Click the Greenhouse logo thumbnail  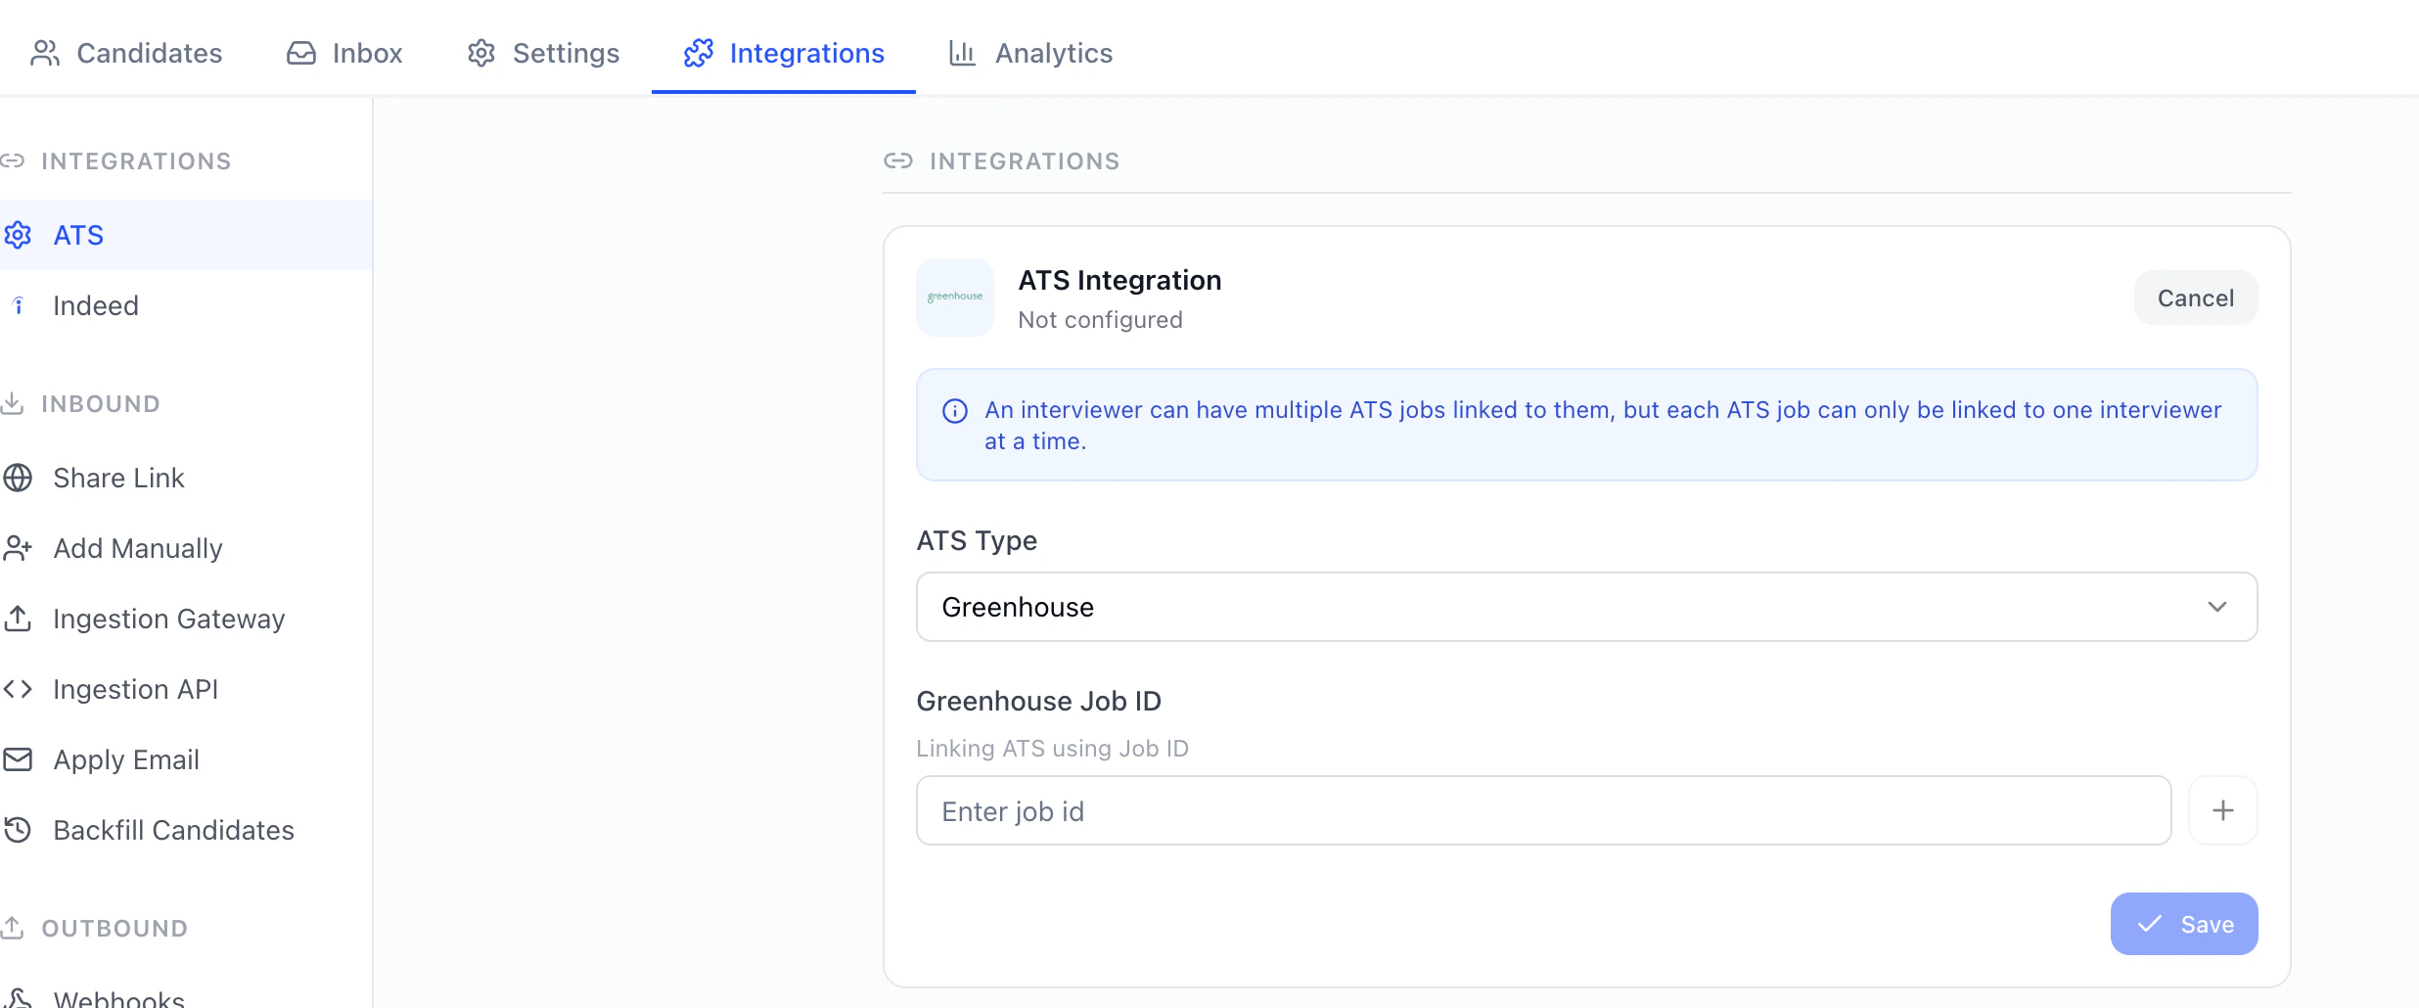tap(955, 298)
